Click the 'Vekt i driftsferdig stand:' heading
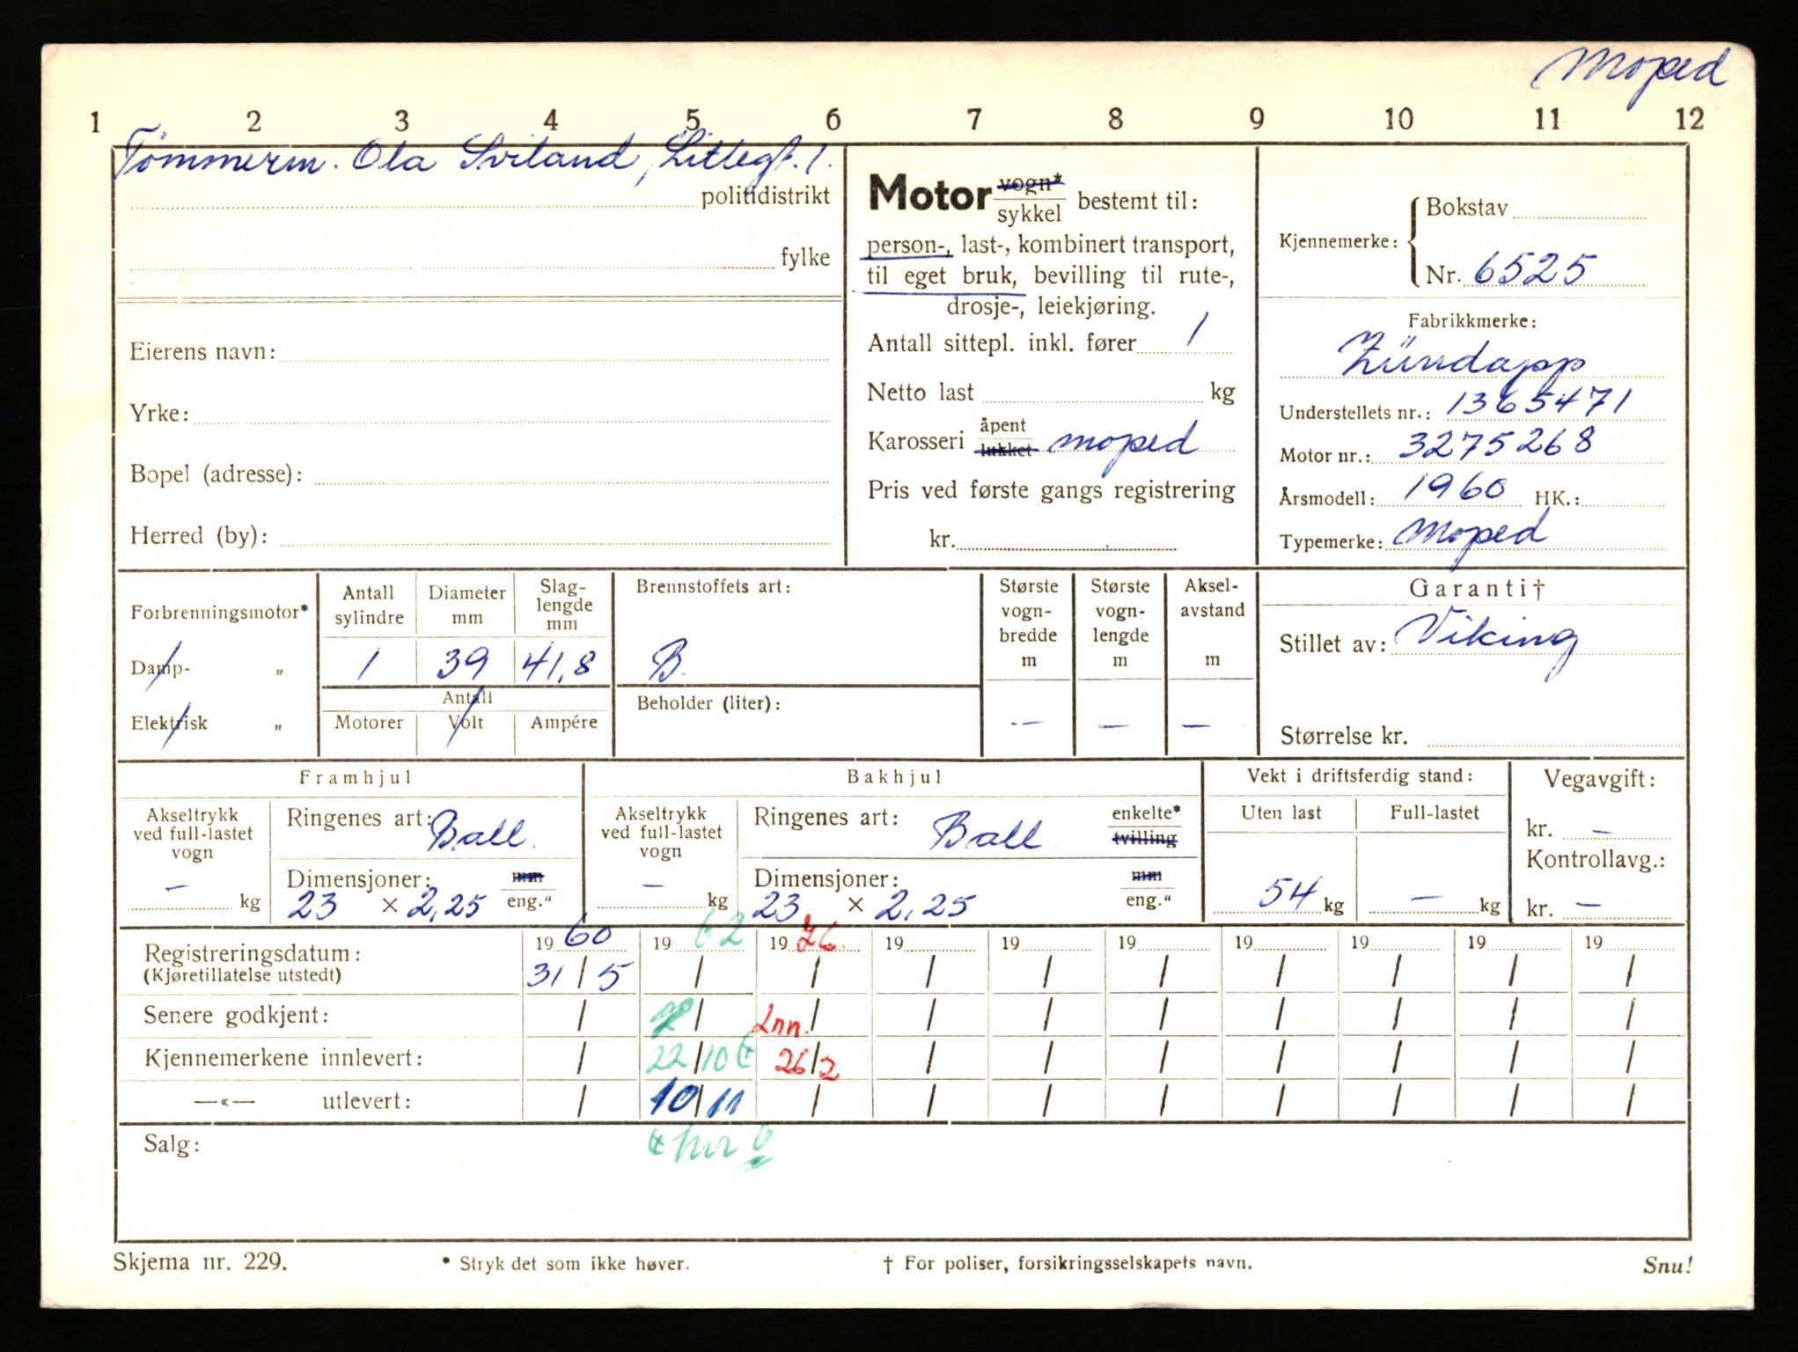Image resolution: width=1798 pixels, height=1352 pixels. pyautogui.click(x=1360, y=775)
